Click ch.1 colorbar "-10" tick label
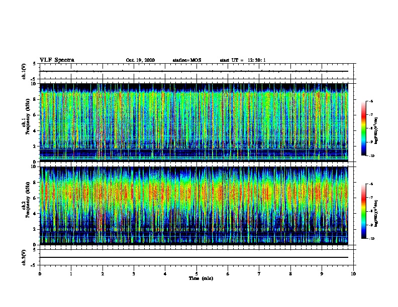Image resolution: width=398 pixels, height=307 pixels. (371, 156)
